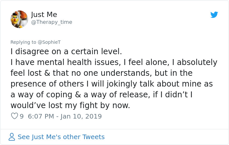The width and height of the screenshot is (229, 145).
Task: Like the tweet with heart icon
Action: [x=14, y=116]
